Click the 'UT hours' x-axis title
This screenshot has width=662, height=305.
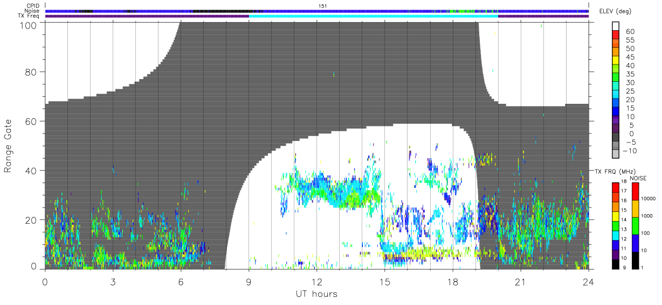click(316, 294)
